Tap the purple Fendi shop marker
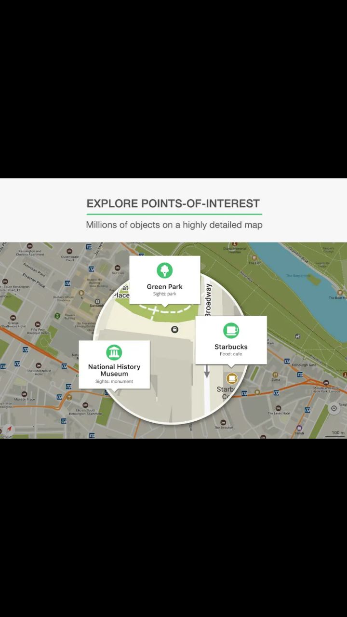 point(299,428)
